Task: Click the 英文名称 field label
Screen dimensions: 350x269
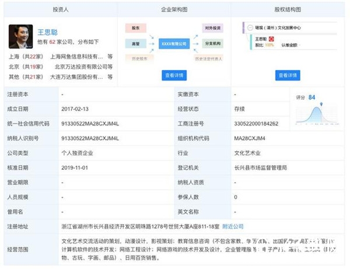Action: (x=188, y=212)
